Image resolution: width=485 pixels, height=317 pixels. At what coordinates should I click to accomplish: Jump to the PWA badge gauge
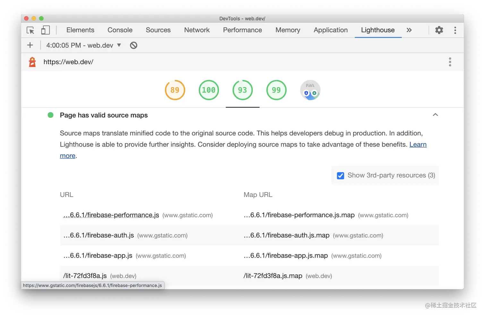pos(310,90)
